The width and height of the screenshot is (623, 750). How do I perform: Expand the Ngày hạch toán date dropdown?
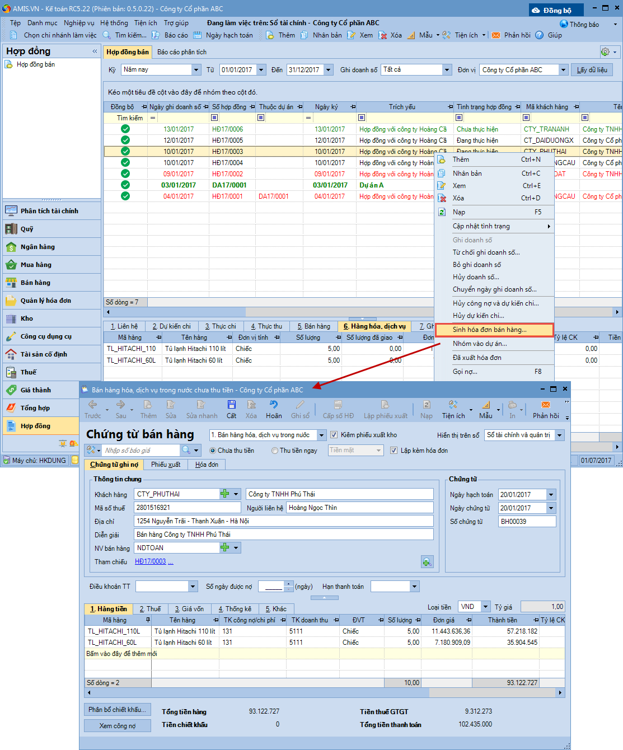(x=551, y=495)
